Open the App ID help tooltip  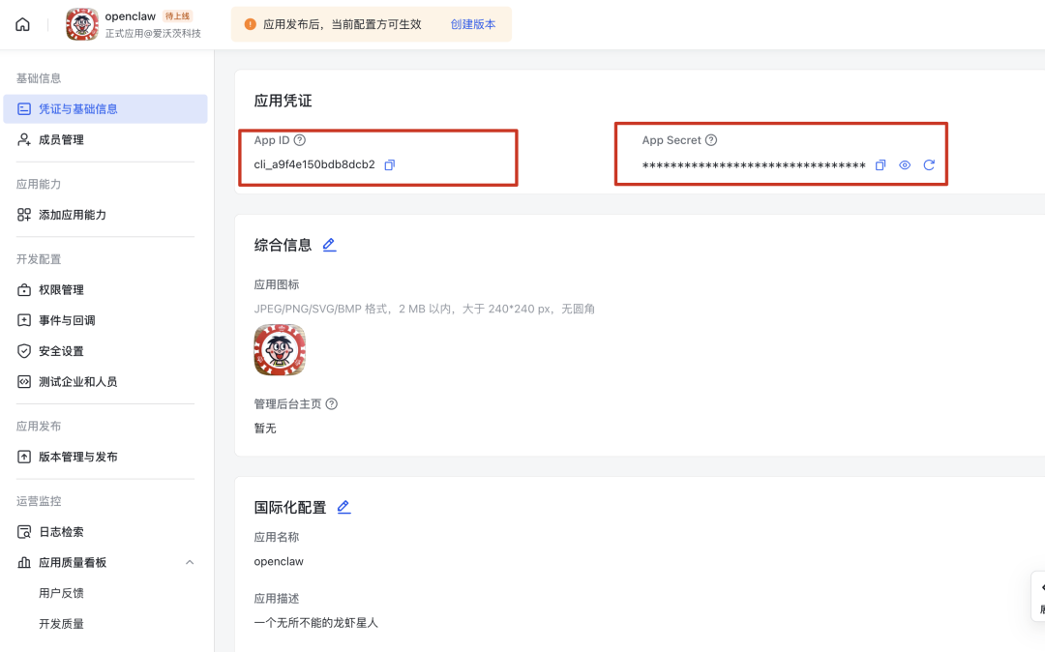click(299, 139)
